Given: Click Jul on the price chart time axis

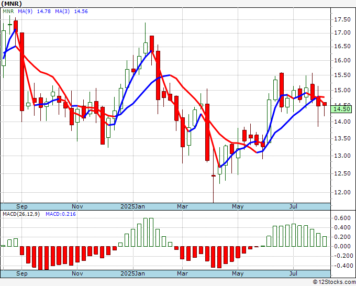Looking at the screenshot, I should click(x=293, y=206).
